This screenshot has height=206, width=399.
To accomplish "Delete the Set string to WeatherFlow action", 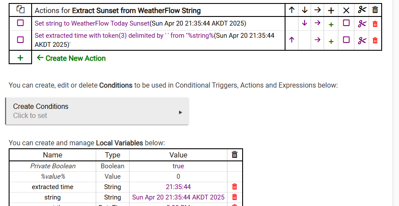I will [375, 24].
